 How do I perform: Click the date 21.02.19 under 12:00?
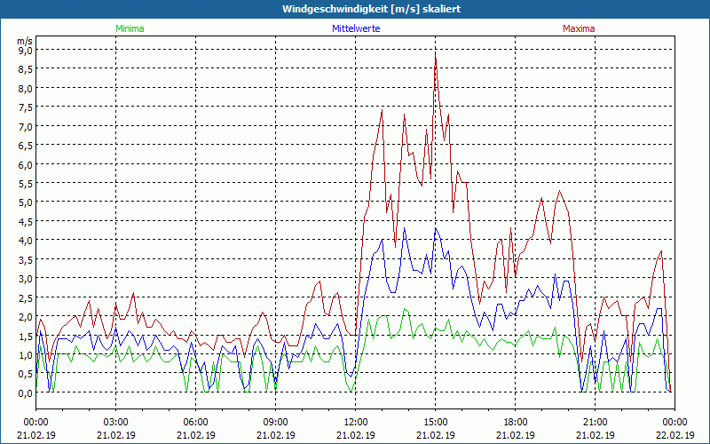tap(356, 435)
